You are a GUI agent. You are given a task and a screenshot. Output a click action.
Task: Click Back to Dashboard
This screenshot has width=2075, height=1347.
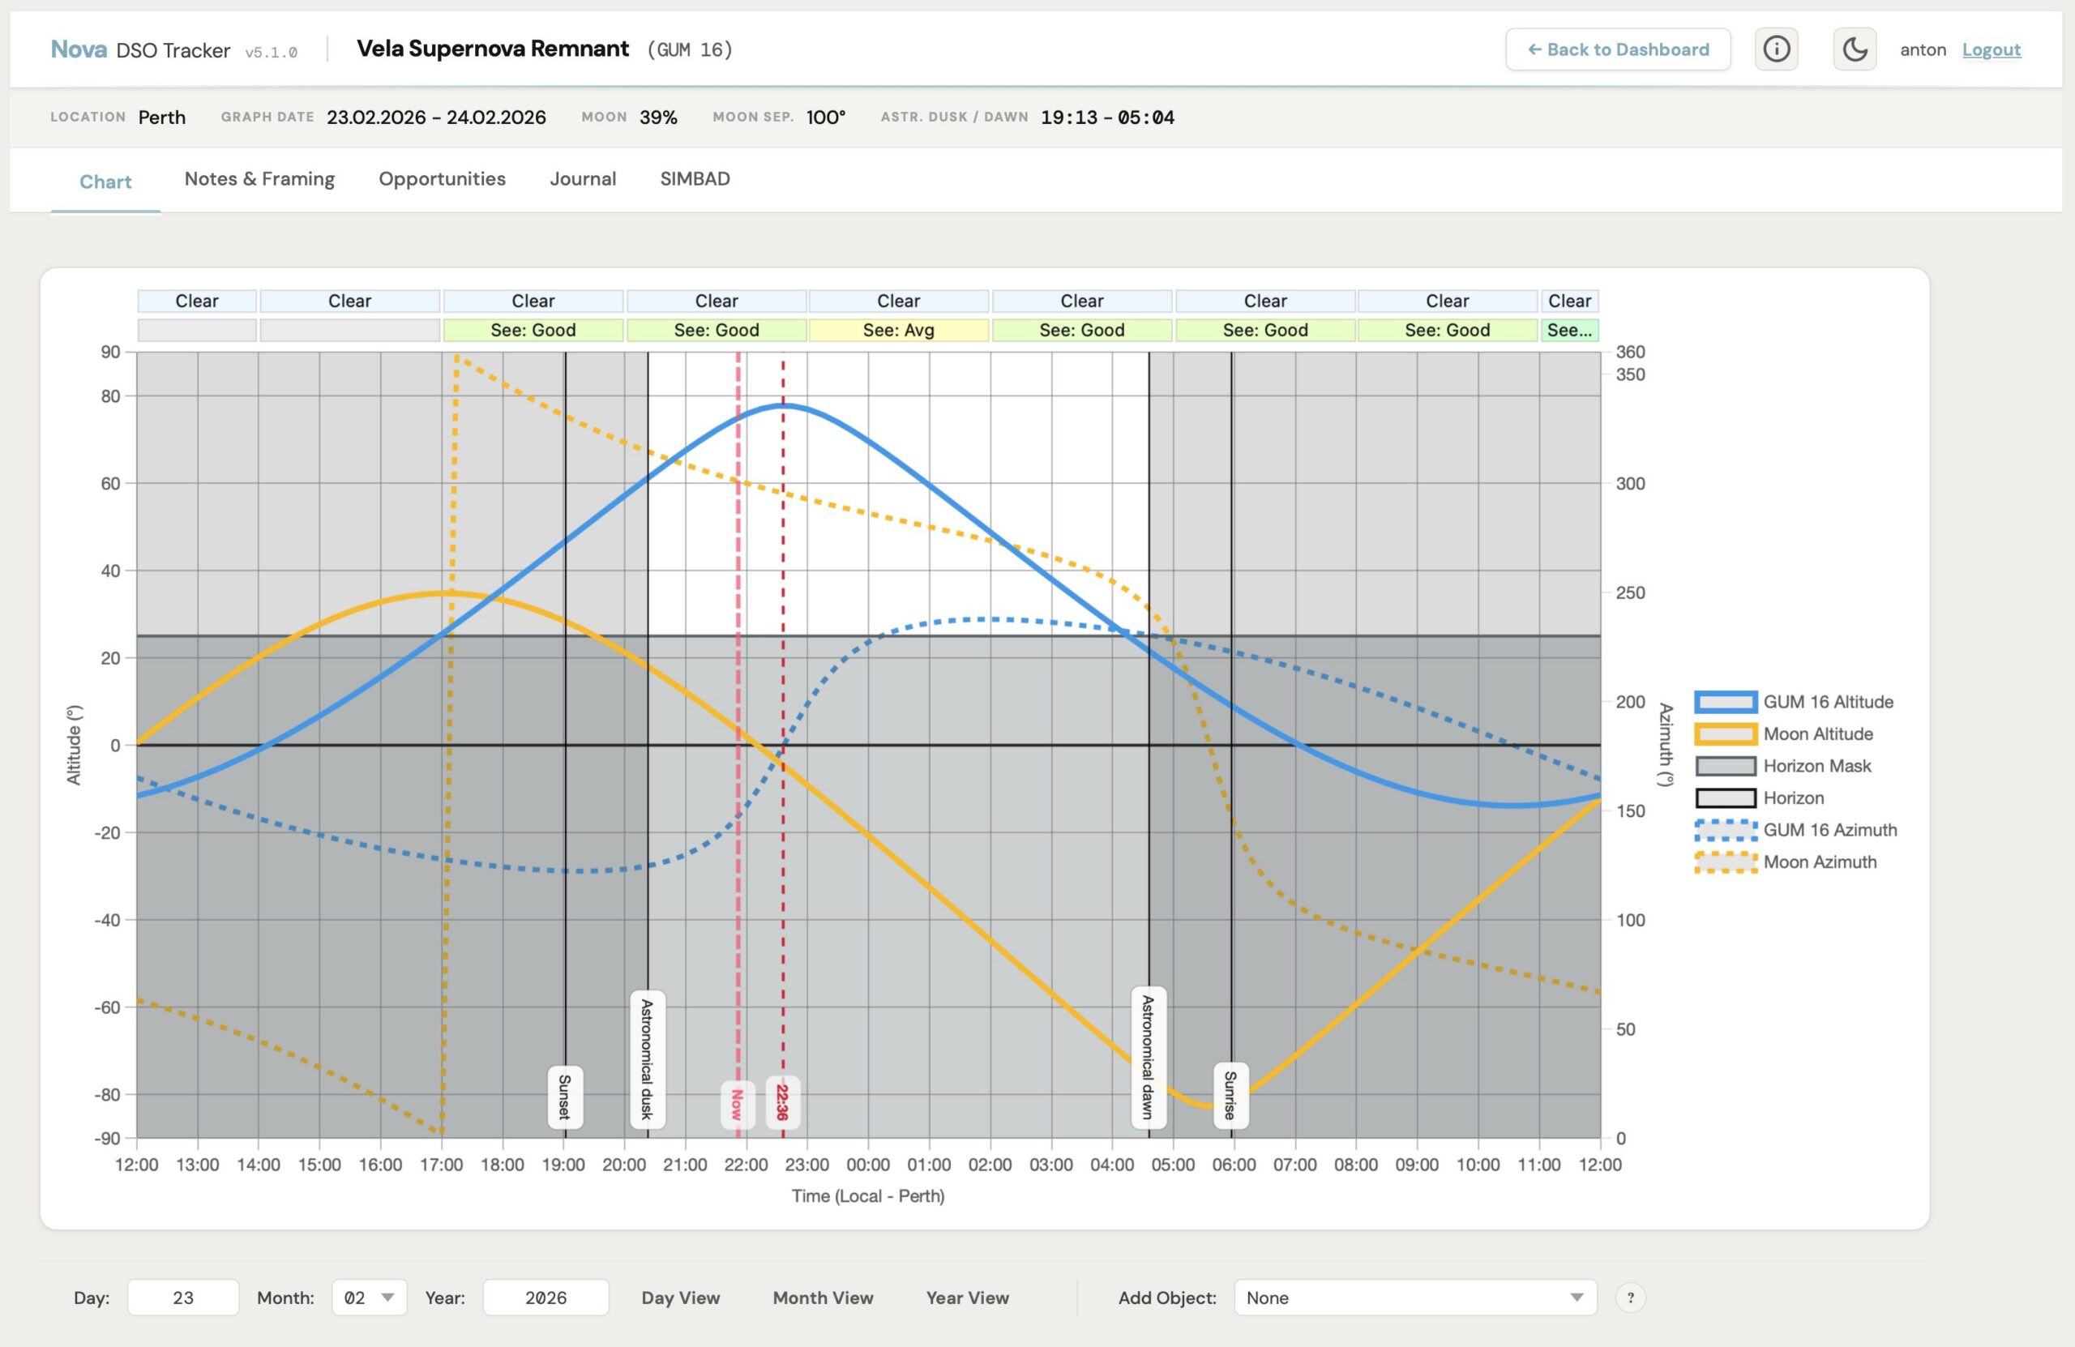(x=1617, y=49)
